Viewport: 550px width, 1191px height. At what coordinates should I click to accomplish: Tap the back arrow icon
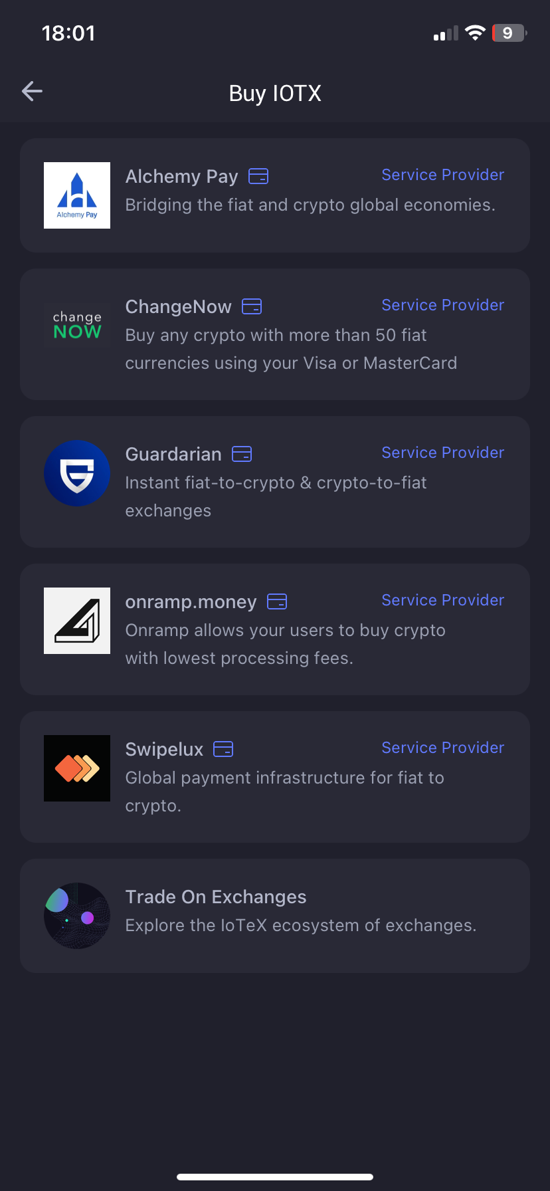click(32, 91)
